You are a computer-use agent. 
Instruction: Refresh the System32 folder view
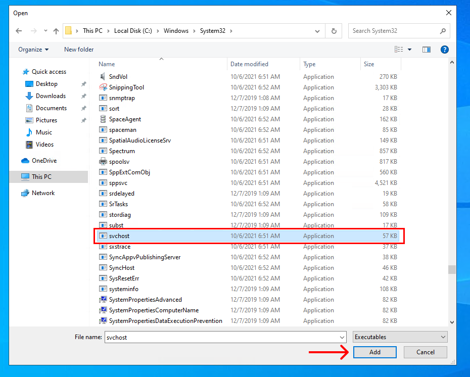[x=334, y=31]
